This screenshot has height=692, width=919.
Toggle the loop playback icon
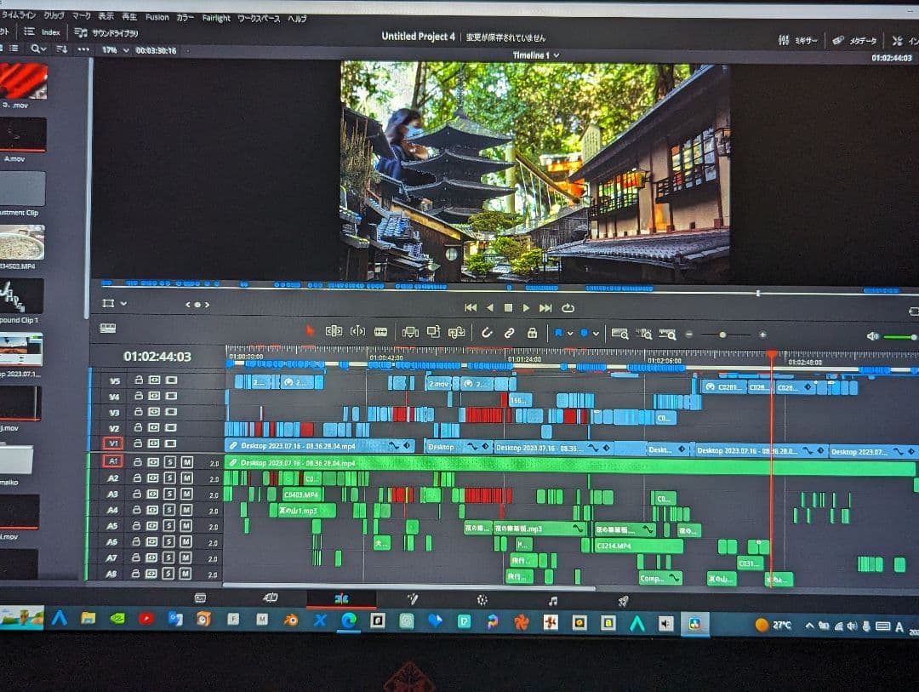[568, 308]
